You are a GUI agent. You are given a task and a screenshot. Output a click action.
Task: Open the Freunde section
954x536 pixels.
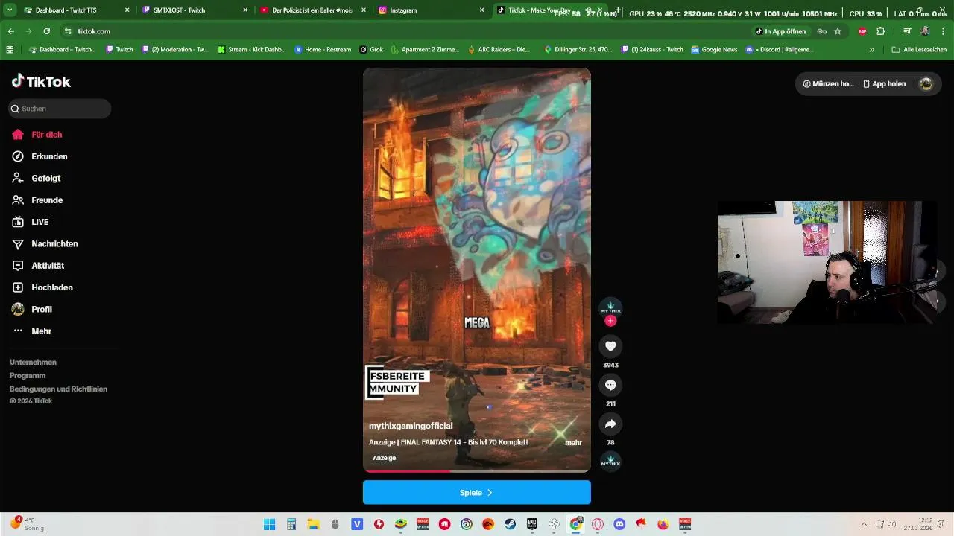pyautogui.click(x=37, y=200)
